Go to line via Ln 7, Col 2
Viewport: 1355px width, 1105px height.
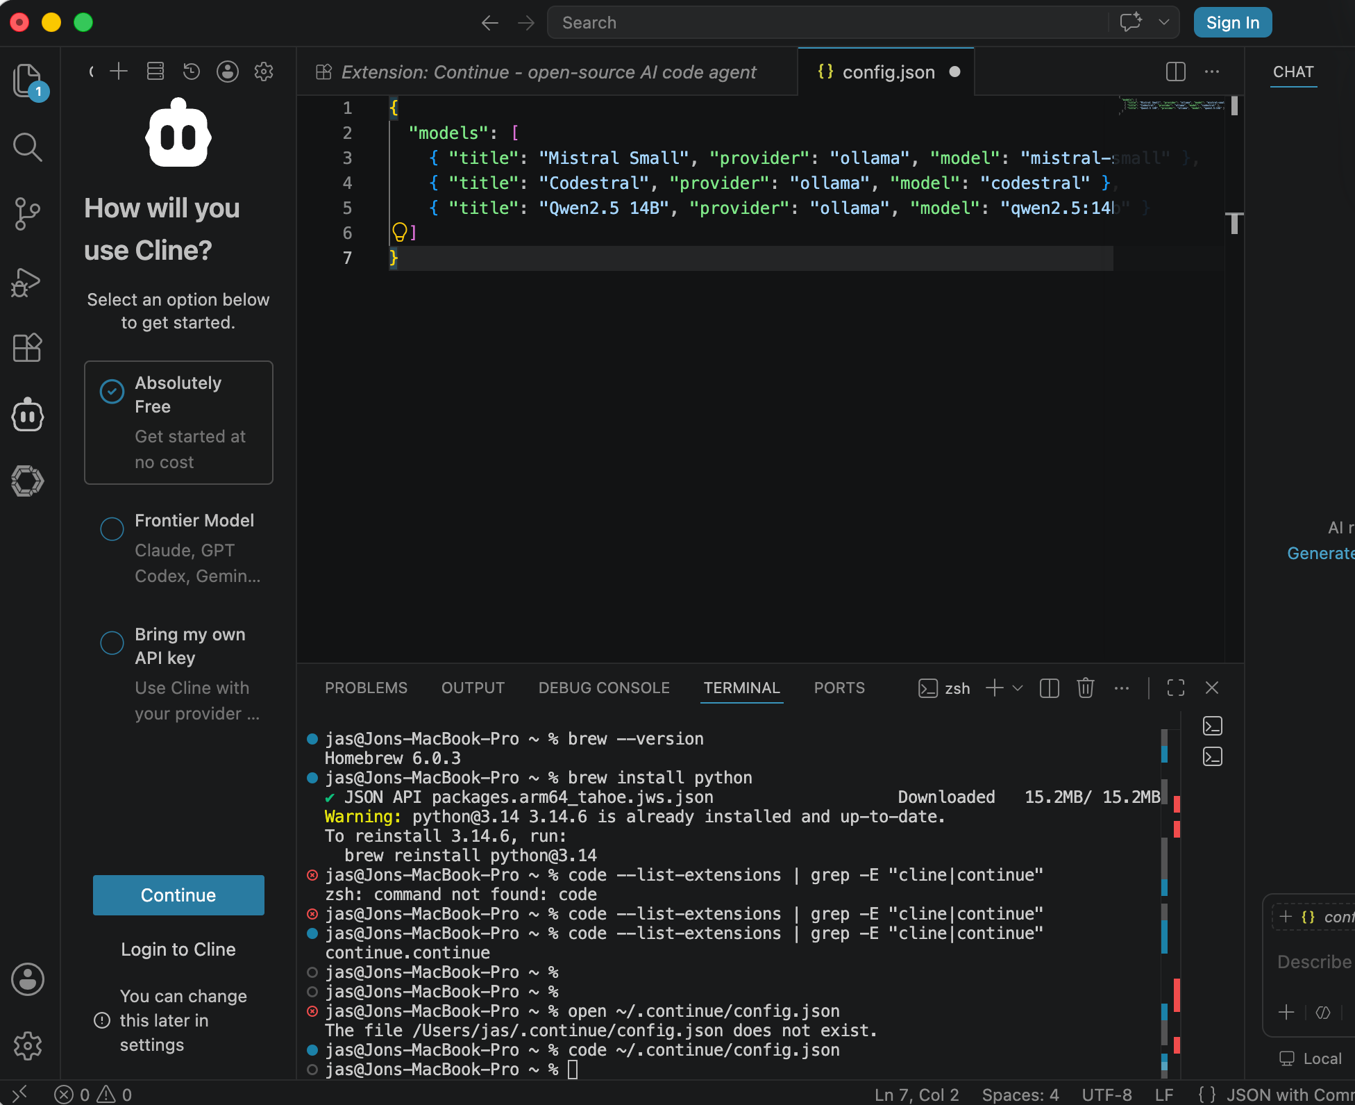point(916,1095)
